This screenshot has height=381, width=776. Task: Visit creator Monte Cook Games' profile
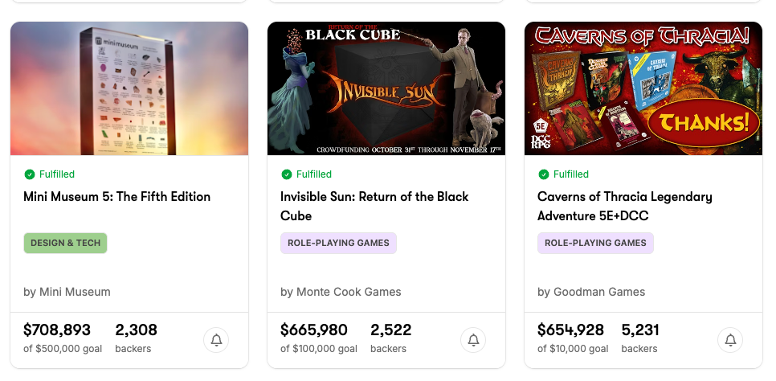pyautogui.click(x=341, y=292)
